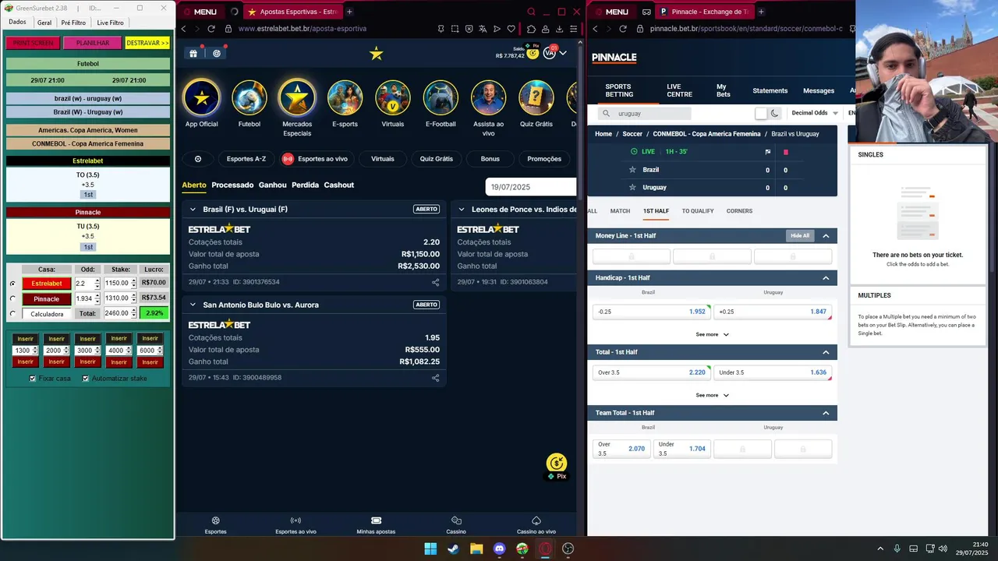Viewport: 998px width, 561px height.
Task: Collapse Handicap - 1st Half section
Action: click(826, 278)
